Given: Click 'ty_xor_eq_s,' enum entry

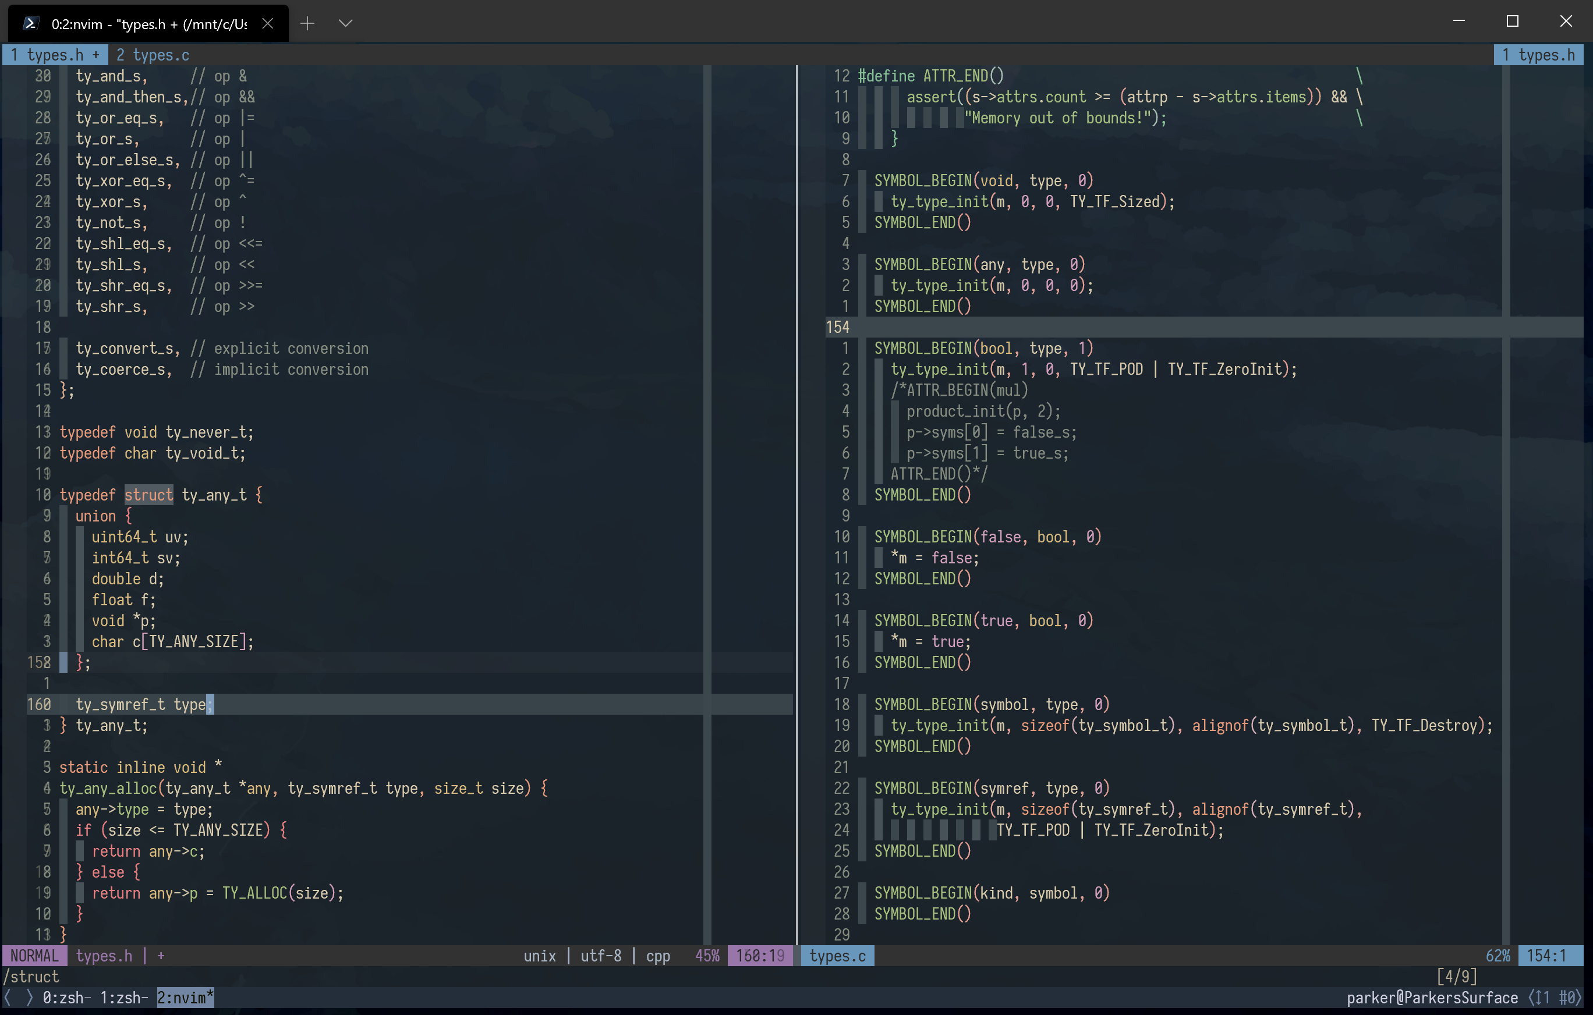Looking at the screenshot, I should pos(123,180).
